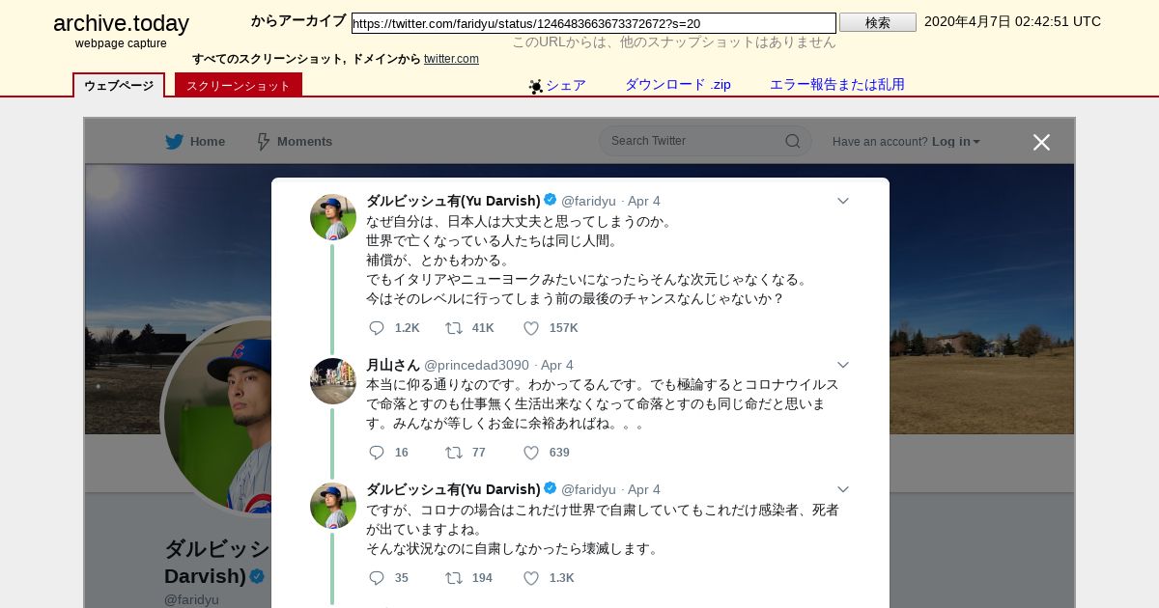Like the tweet with 1.3K hearts
The height and width of the screenshot is (608, 1159).
[531, 578]
